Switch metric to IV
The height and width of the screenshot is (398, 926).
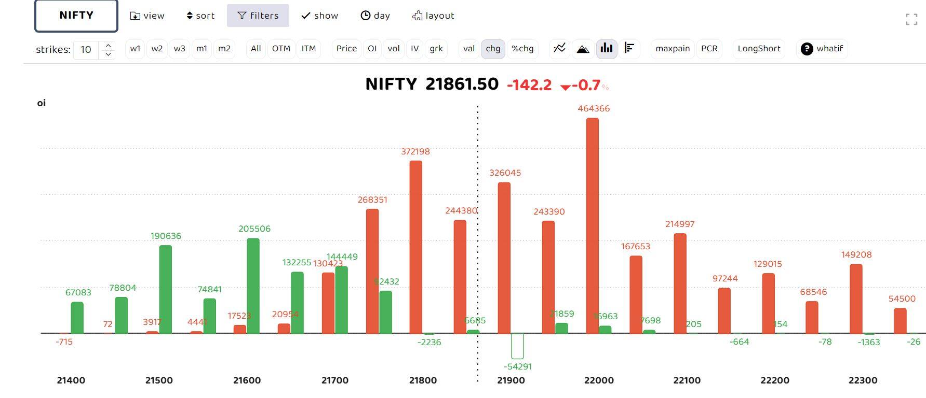pos(414,49)
